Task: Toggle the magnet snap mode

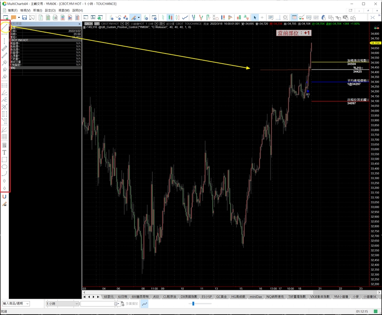Action: [x=5, y=197]
